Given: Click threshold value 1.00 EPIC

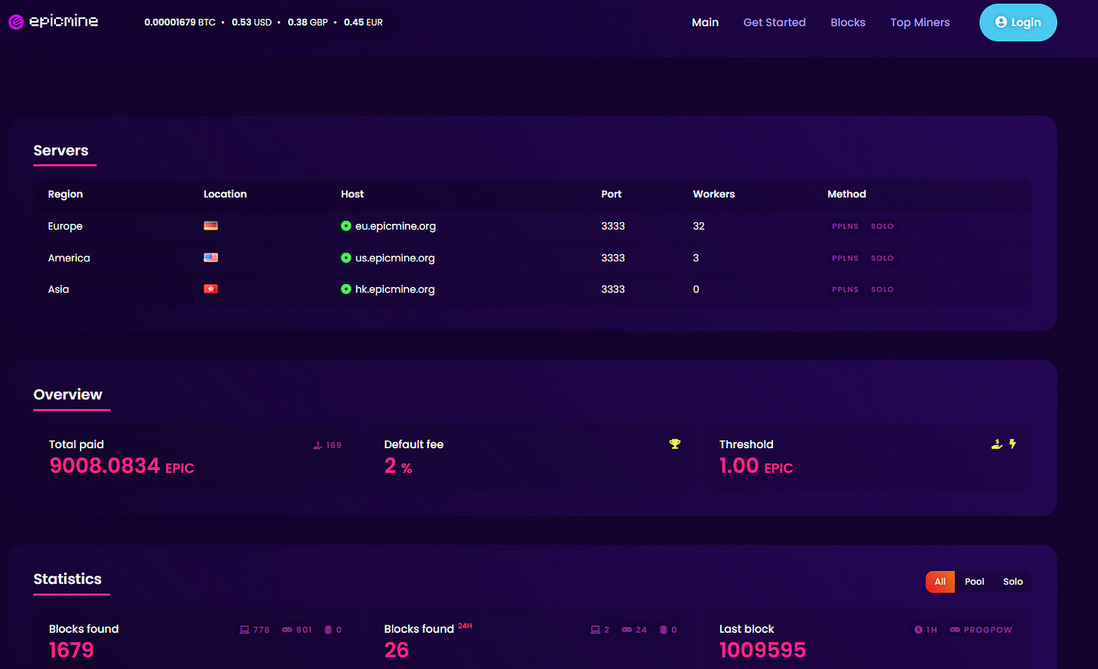Looking at the screenshot, I should pyautogui.click(x=756, y=466).
